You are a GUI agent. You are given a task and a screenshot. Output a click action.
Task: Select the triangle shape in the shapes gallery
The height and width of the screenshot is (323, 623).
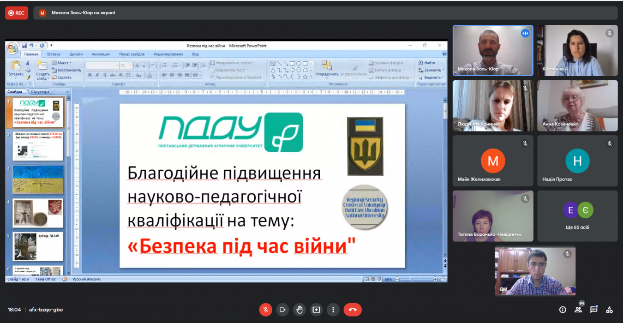[273, 70]
